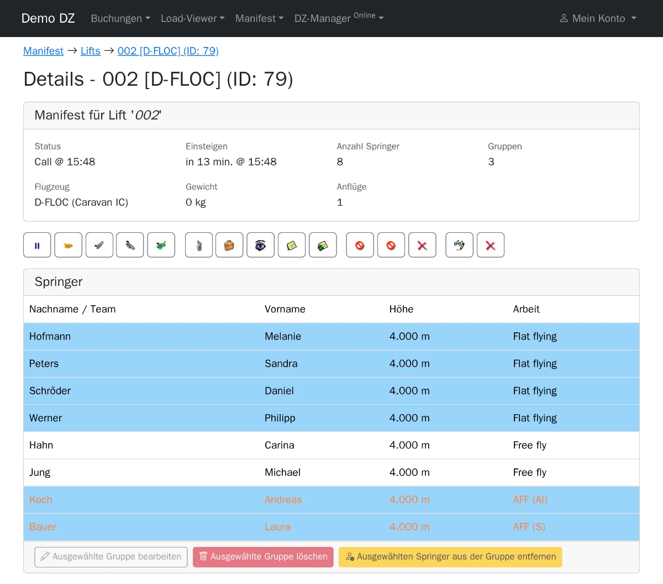This screenshot has height=584, width=663.
Task: Click the airplane with green checkmark icon
Action: click(x=161, y=245)
